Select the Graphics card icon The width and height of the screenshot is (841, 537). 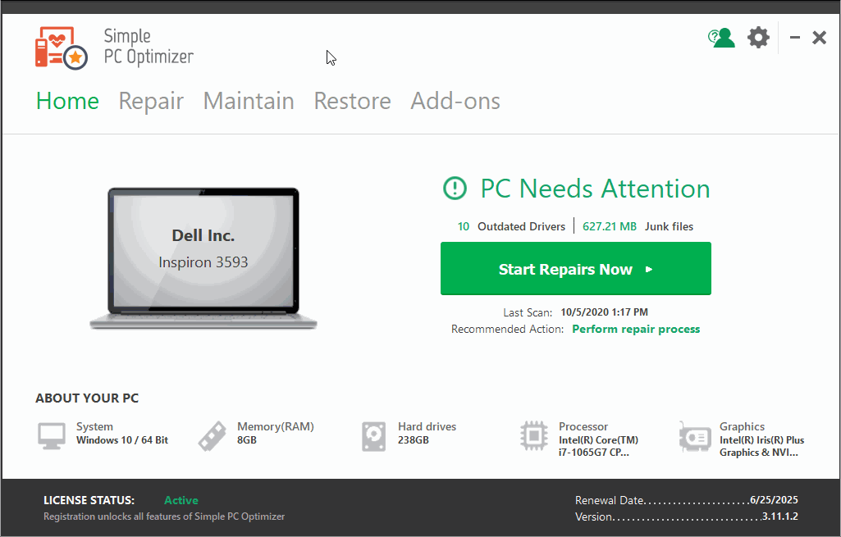[695, 435]
